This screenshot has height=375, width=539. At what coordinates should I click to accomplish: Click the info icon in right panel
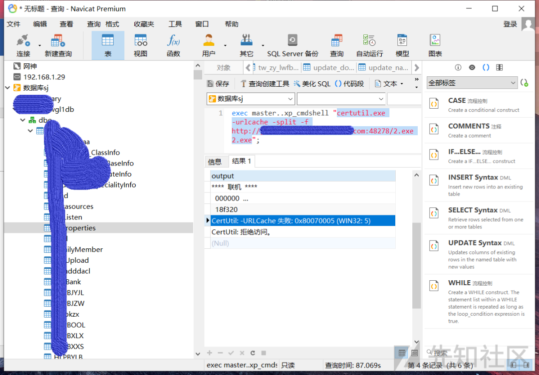tap(458, 67)
